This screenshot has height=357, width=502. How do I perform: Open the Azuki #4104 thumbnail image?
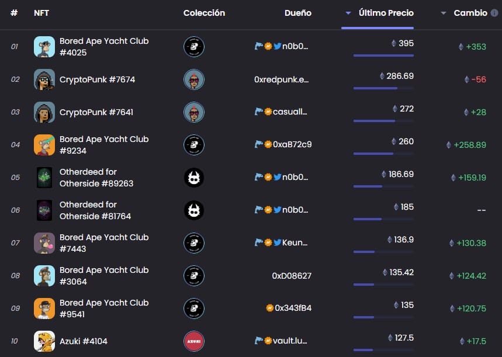(44, 341)
